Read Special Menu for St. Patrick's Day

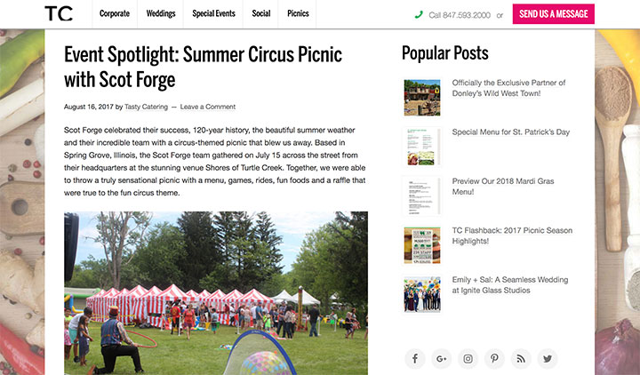click(510, 132)
